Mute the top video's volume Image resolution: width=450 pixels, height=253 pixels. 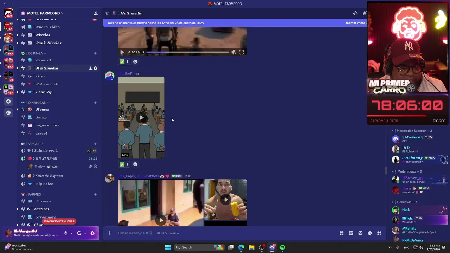click(x=234, y=52)
